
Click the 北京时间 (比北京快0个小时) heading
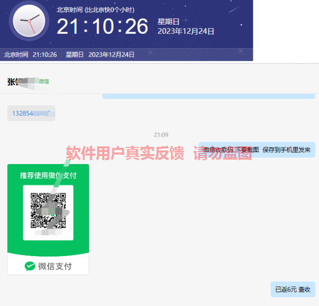click(x=96, y=10)
